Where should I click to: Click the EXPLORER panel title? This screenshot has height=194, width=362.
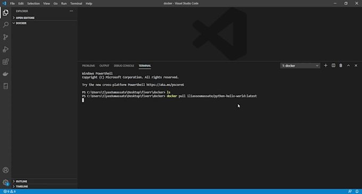point(22,11)
